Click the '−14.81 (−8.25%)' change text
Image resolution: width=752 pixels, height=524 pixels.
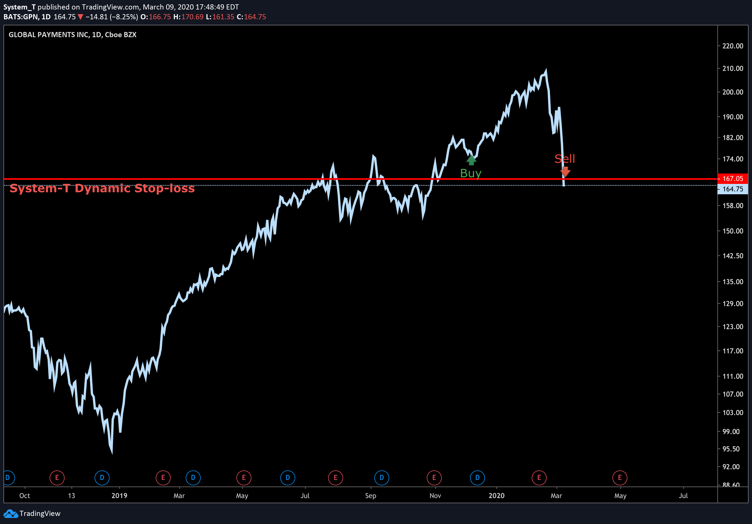point(112,17)
